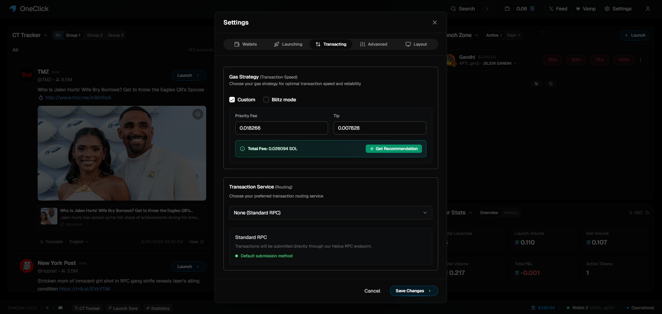Click the header Settings gear icon

point(607,9)
